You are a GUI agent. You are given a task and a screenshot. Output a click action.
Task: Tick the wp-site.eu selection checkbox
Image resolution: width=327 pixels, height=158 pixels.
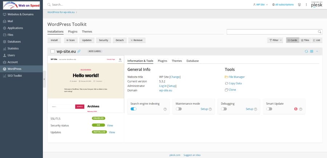[x=53, y=52]
